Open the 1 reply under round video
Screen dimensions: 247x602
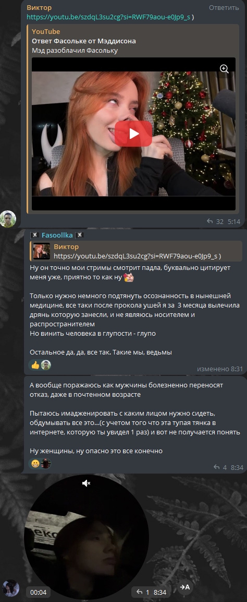(142, 592)
